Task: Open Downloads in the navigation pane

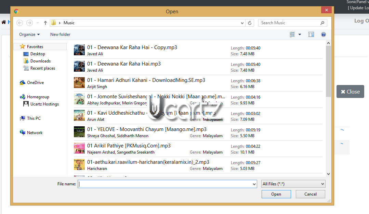Action: (40, 61)
